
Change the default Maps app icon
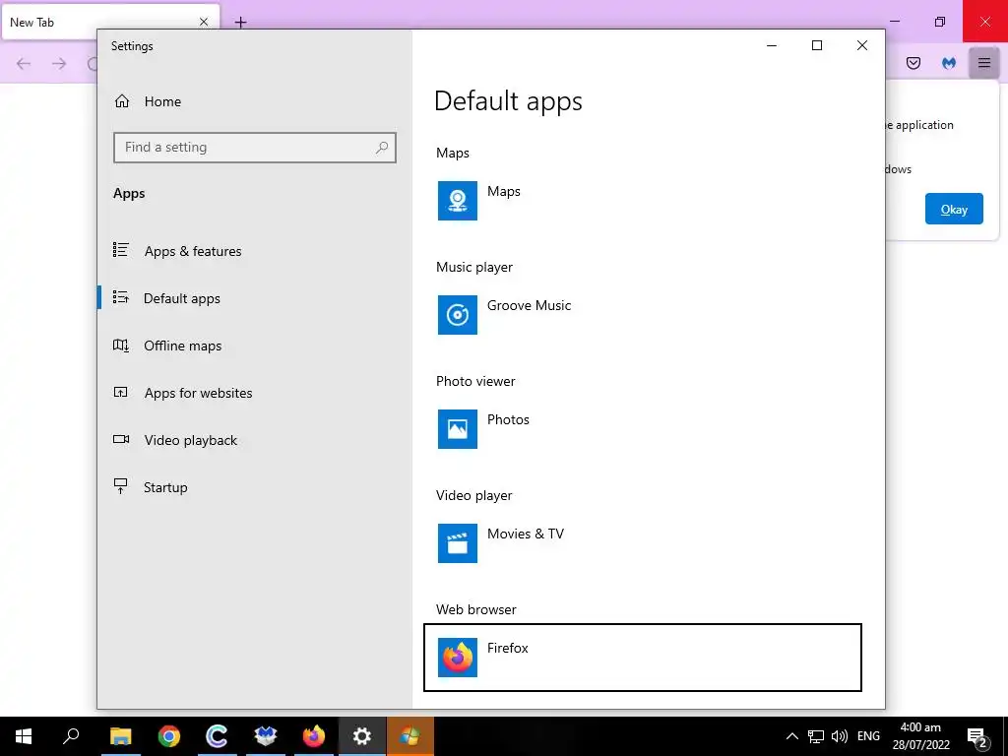(x=458, y=201)
